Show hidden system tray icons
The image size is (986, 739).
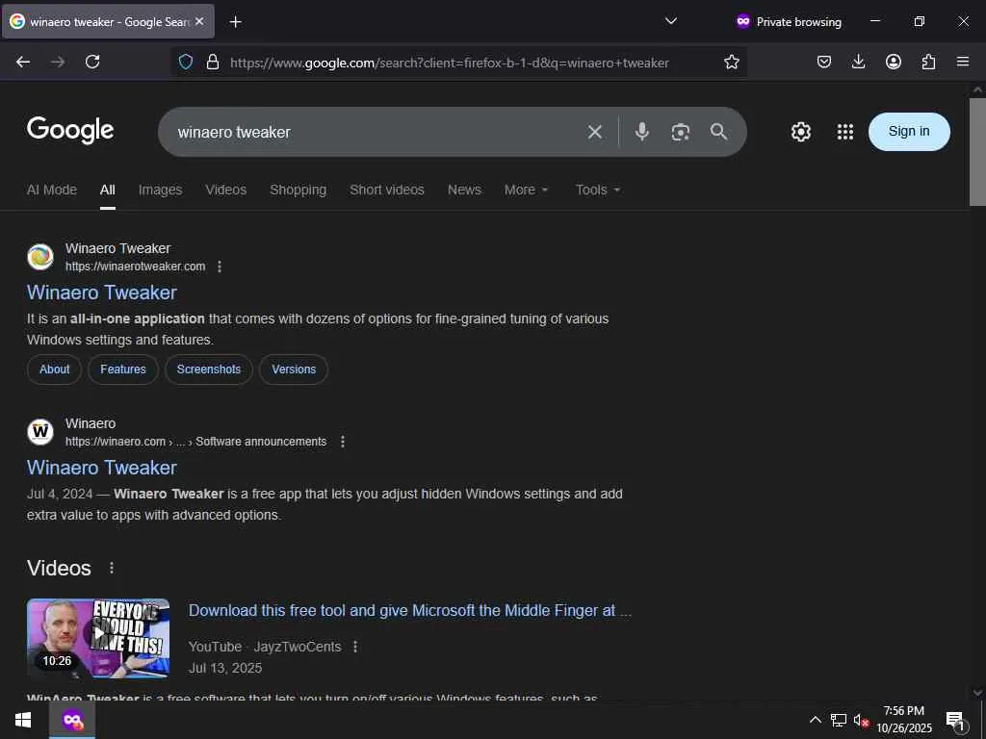click(x=815, y=720)
